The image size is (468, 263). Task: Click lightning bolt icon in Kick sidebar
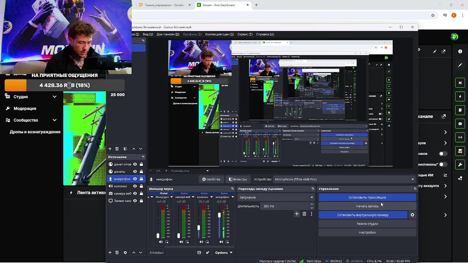click(460, 96)
